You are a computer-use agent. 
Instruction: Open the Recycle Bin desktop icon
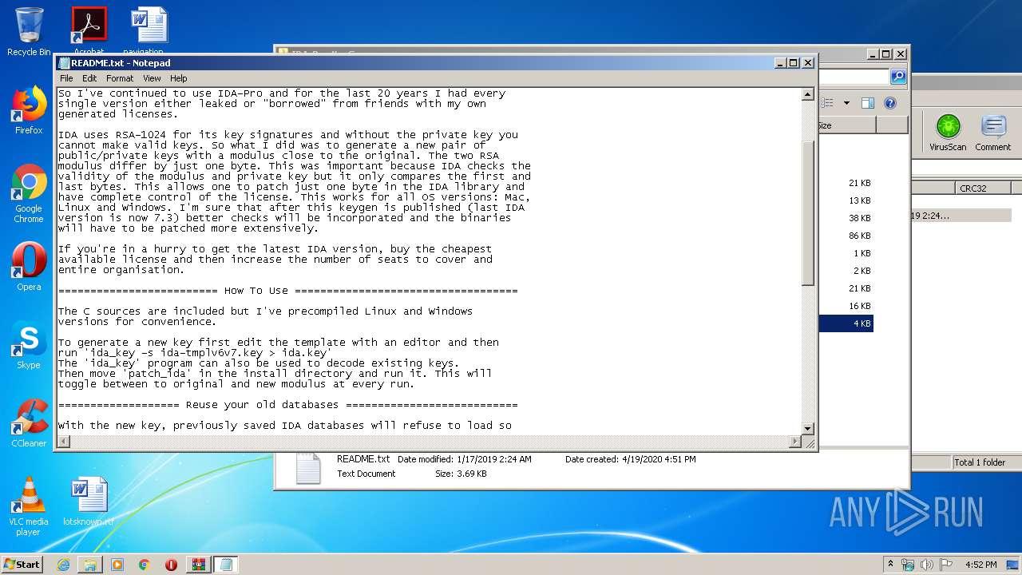[29, 32]
